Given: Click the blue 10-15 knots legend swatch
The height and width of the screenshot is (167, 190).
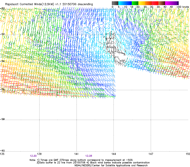Looking at the screenshot, I should 128,3.
